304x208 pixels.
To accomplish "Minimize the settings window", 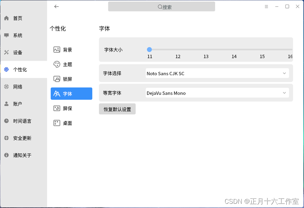I will pyautogui.click(x=277, y=7).
